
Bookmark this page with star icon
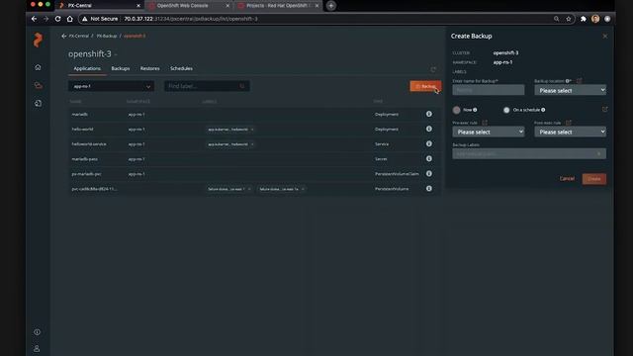(569, 19)
